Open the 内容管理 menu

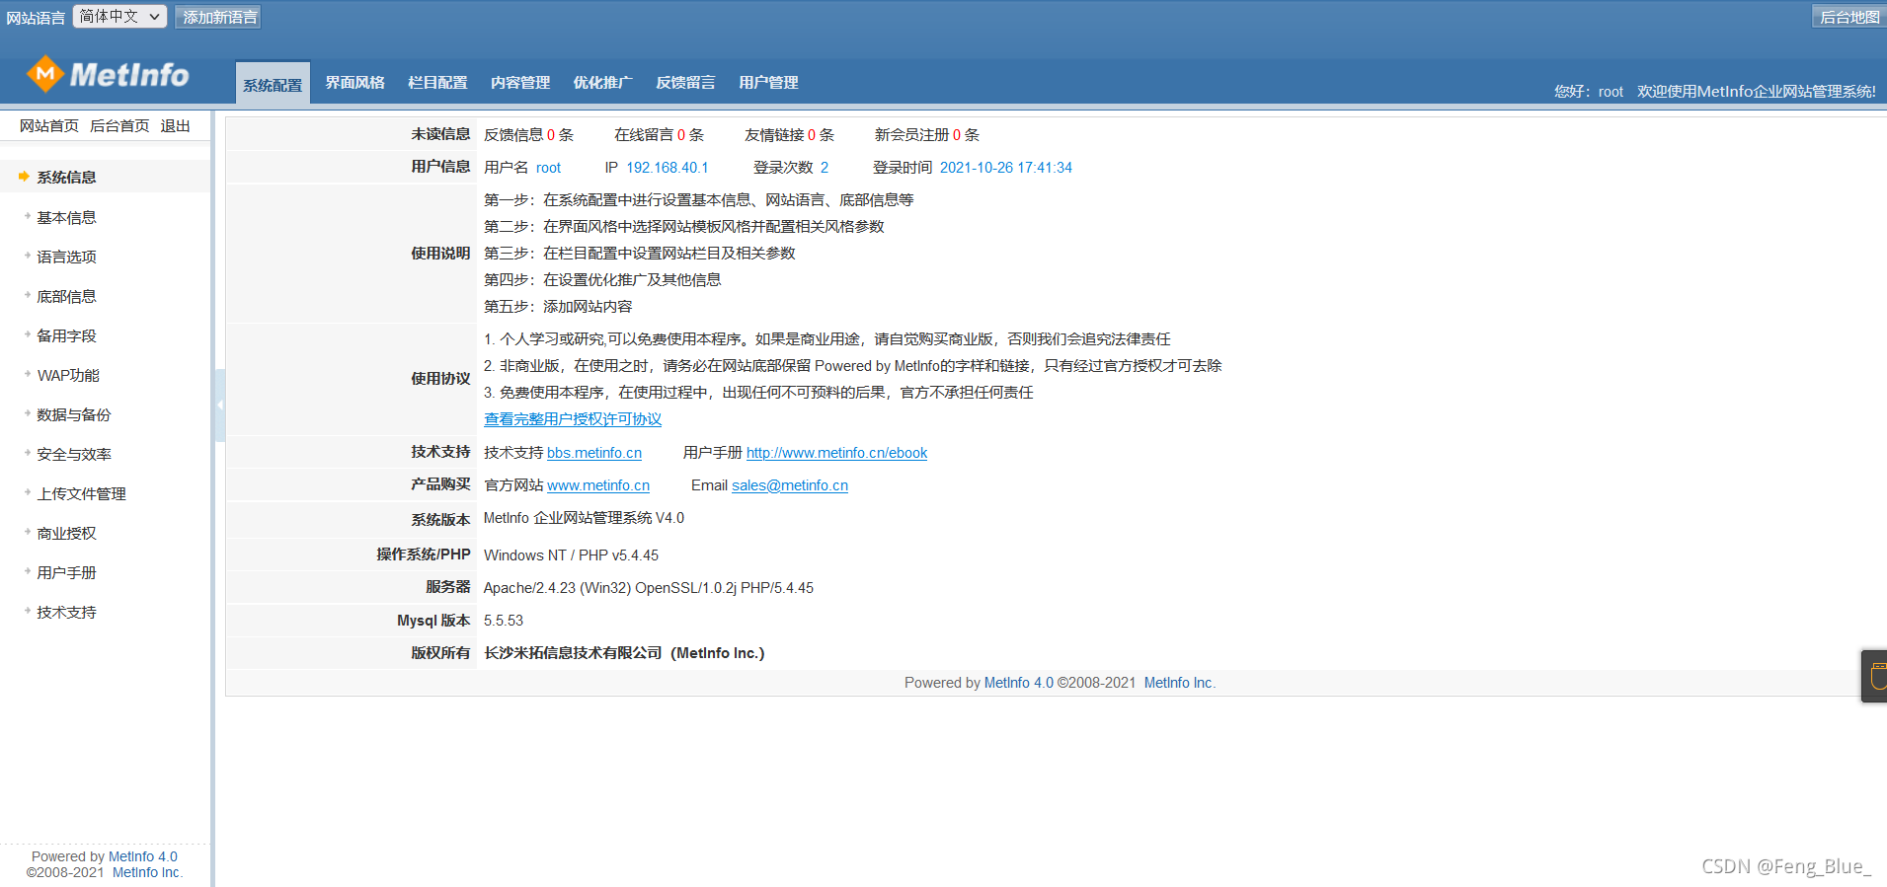[520, 83]
